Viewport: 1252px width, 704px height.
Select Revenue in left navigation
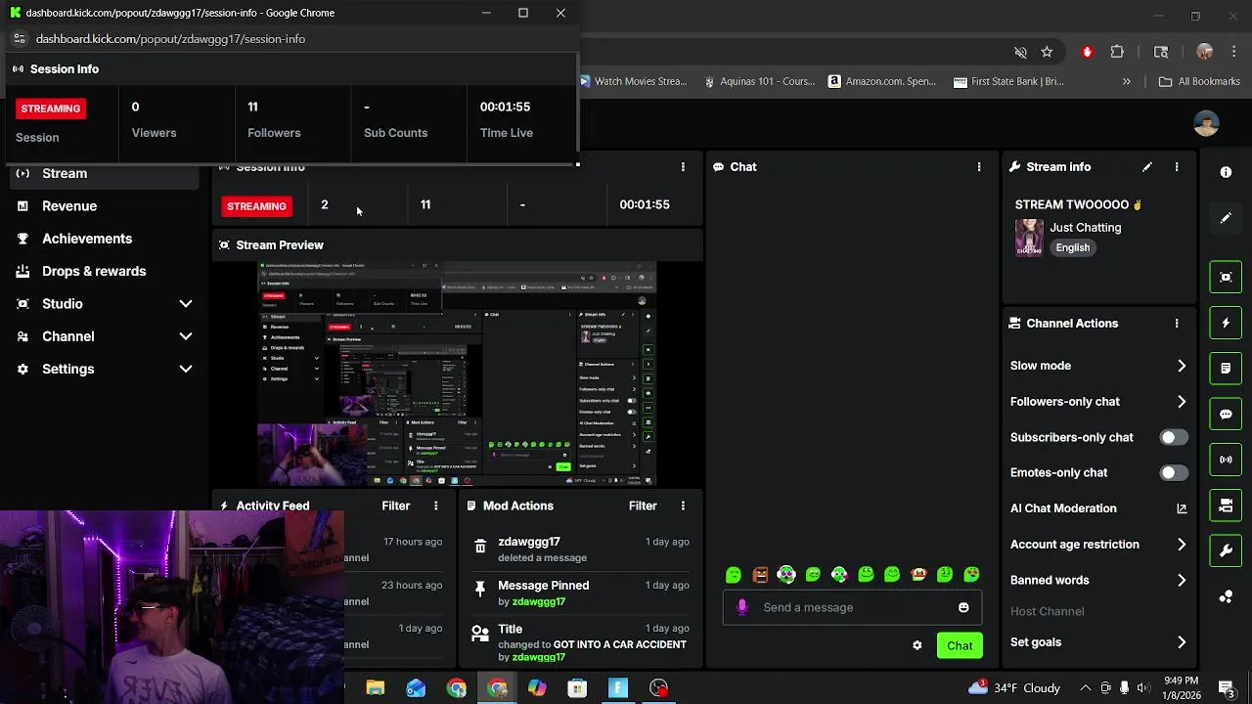coord(69,206)
